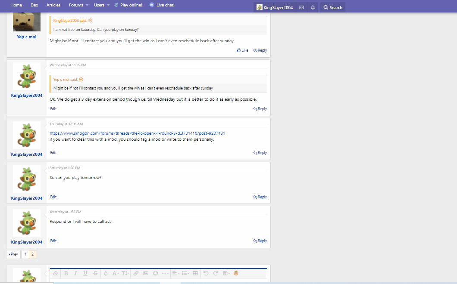Viewport: 457px width, 284px height.
Task: Click the Play online! link
Action: (x=128, y=5)
